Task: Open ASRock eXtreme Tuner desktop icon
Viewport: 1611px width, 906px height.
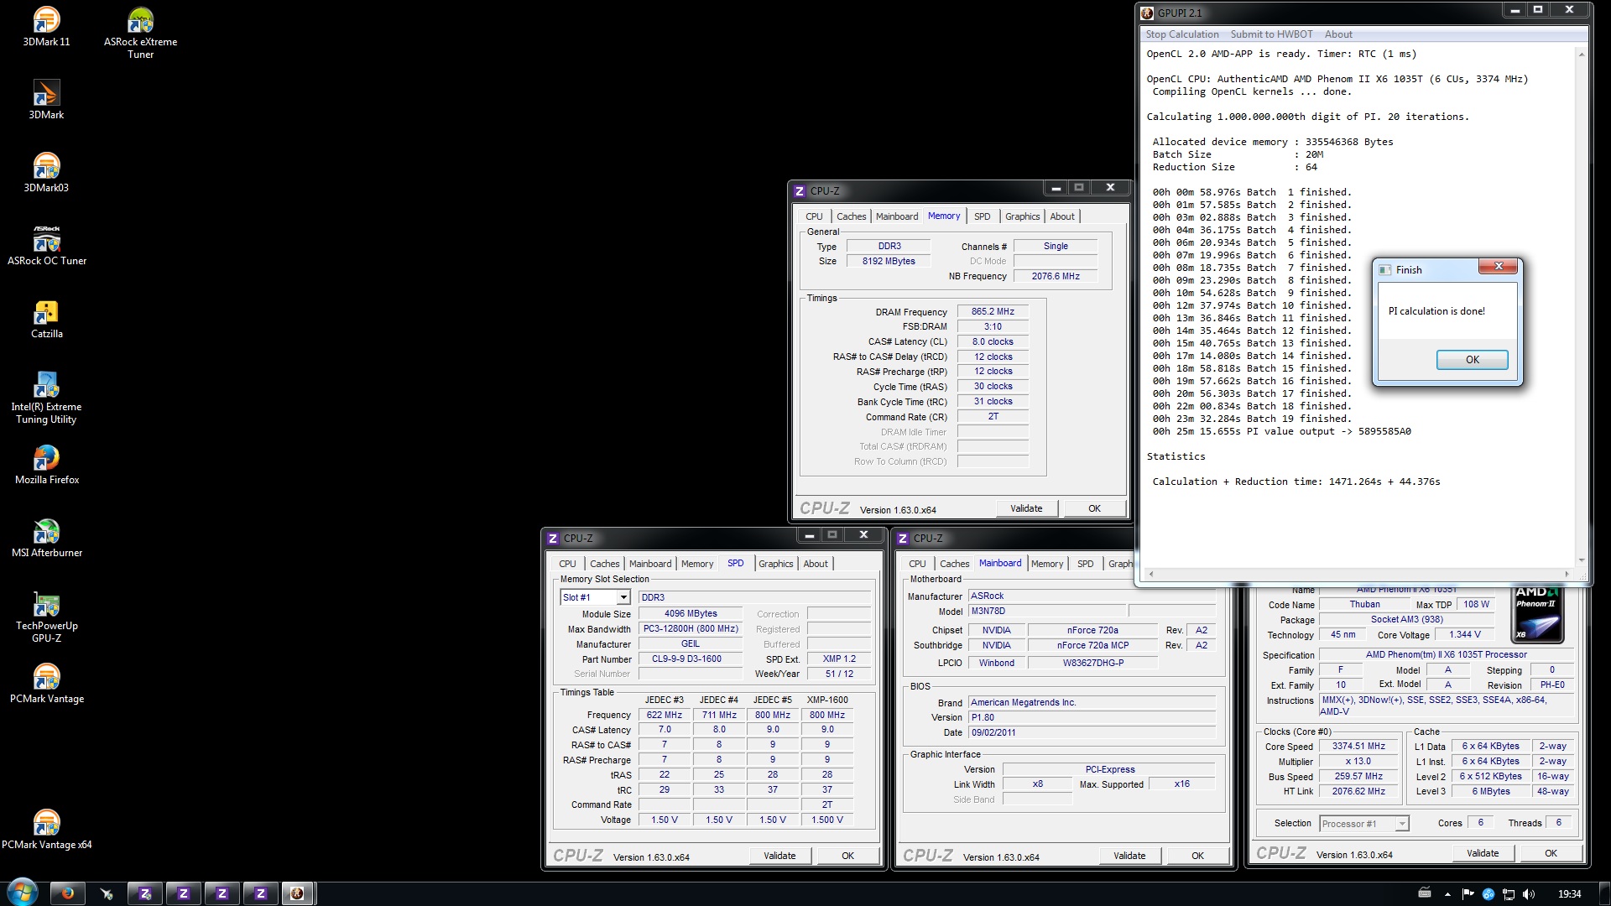Action: click(x=140, y=33)
